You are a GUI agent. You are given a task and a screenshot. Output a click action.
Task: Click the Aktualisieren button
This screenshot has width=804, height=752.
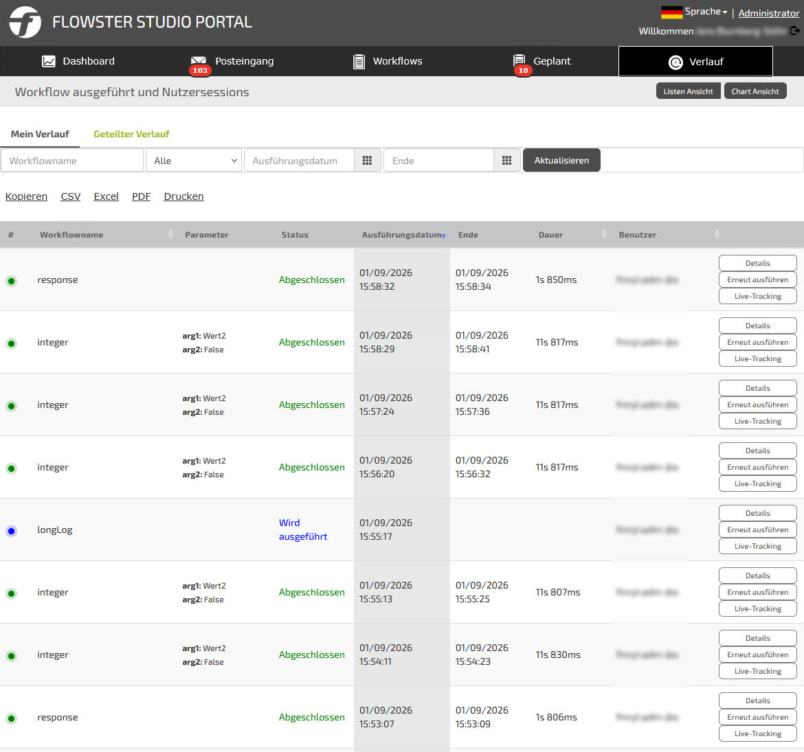(x=561, y=161)
